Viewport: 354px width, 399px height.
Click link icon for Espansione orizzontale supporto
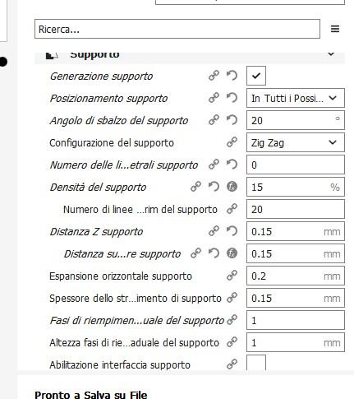232,276
